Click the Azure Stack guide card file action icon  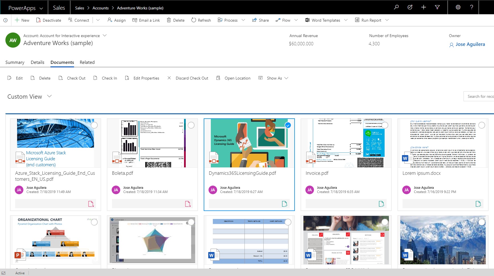click(x=91, y=204)
